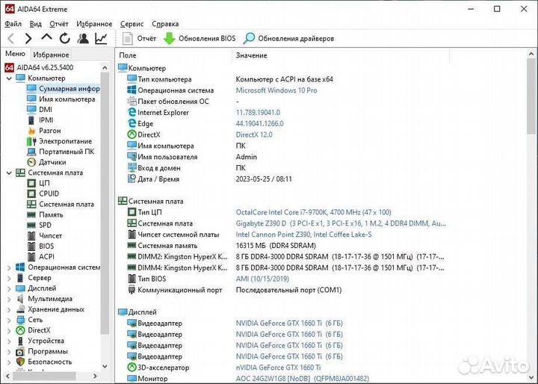Screen dimensions: 538x384
Task: Click the Back navigation arrow in toolbar
Action: click(x=10, y=38)
